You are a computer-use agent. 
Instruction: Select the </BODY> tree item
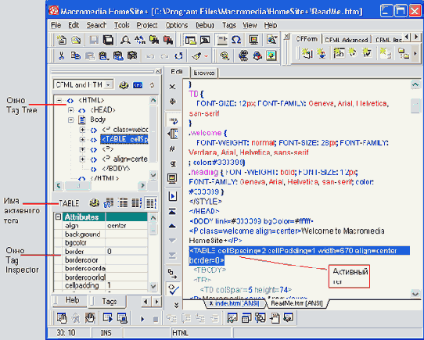[x=116, y=169]
